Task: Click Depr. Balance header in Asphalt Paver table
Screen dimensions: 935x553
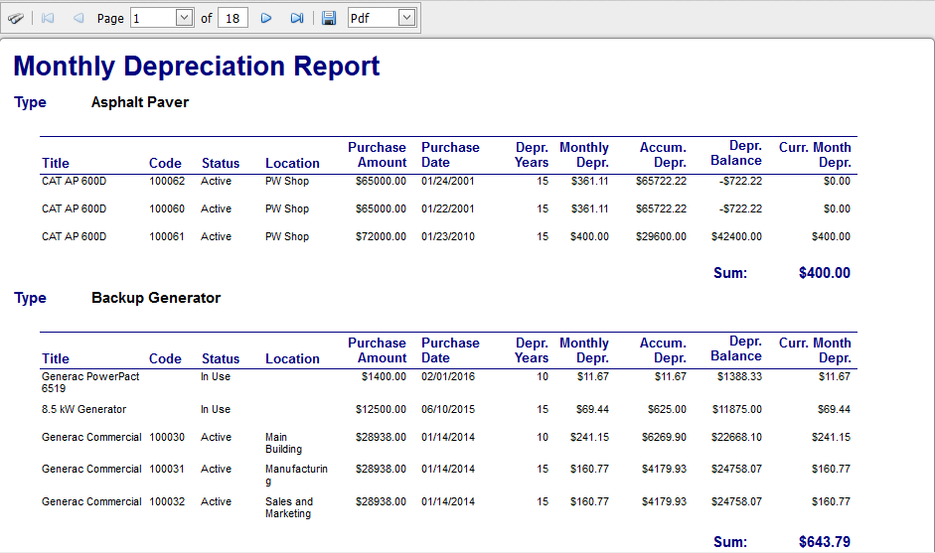Action: [736, 154]
